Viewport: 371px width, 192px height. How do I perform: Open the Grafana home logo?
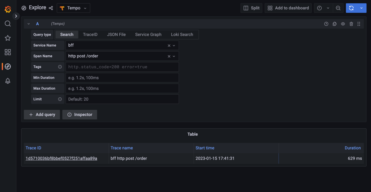point(8,9)
